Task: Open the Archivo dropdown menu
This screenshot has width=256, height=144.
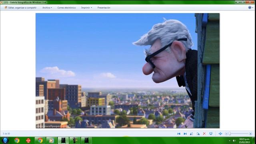Action: click(47, 8)
